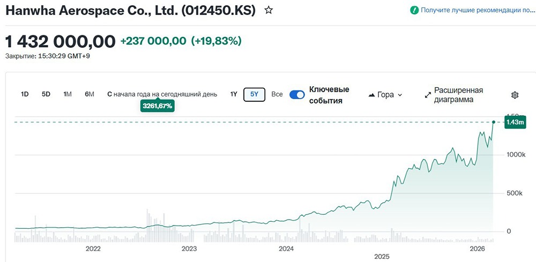Screen dimensions: 536x262
Task: Select year-to-date range С начала года
Action: coord(162,94)
